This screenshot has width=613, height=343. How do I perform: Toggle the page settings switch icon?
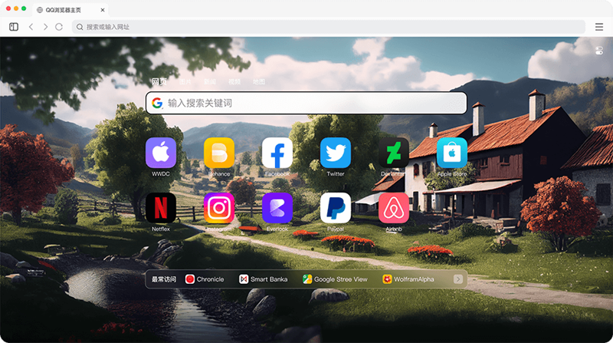tap(599, 51)
